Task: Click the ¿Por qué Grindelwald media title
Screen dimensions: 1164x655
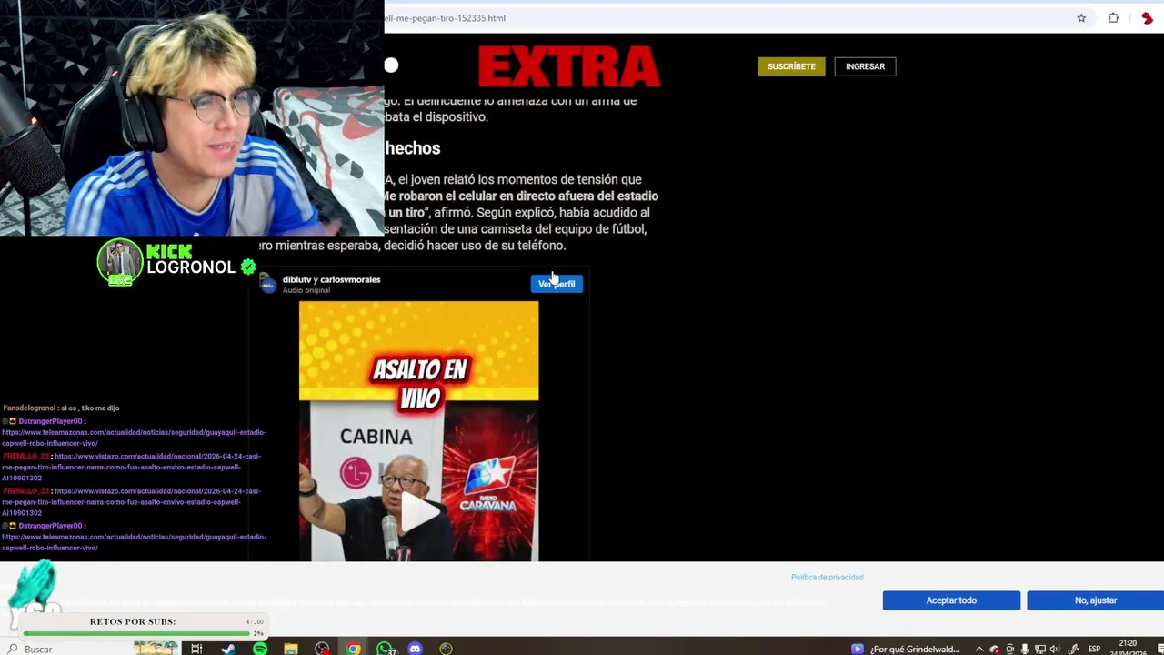Action: 915,649
